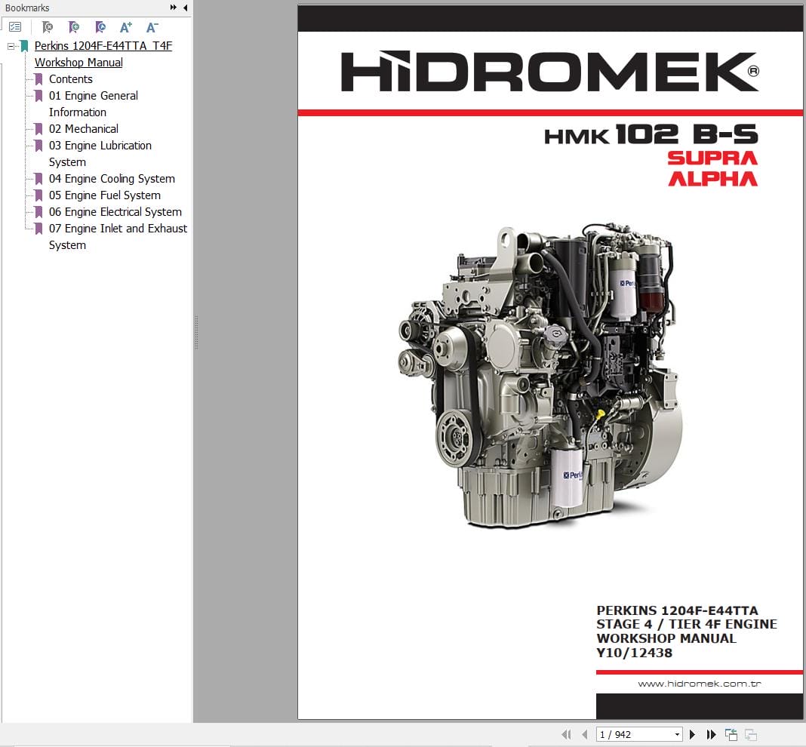Click the find current bookmark icon
Viewport: 806px width, 747px height.
click(x=100, y=26)
